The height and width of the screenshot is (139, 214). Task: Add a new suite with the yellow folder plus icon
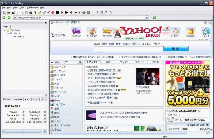(40, 12)
